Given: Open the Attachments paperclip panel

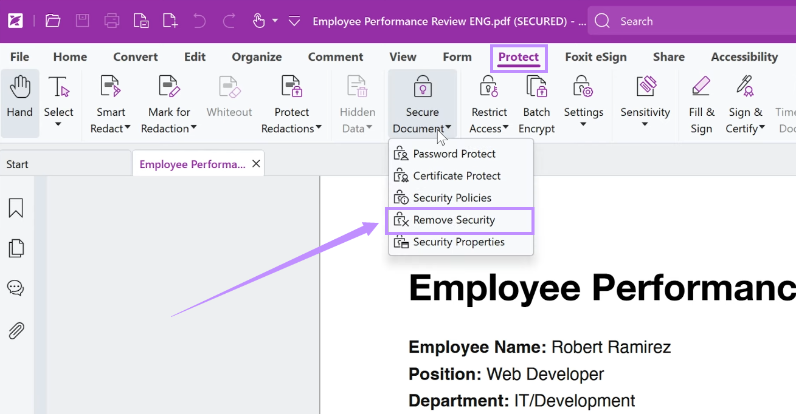Looking at the screenshot, I should (16, 330).
